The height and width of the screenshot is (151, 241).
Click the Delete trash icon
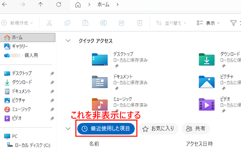coord(139,23)
